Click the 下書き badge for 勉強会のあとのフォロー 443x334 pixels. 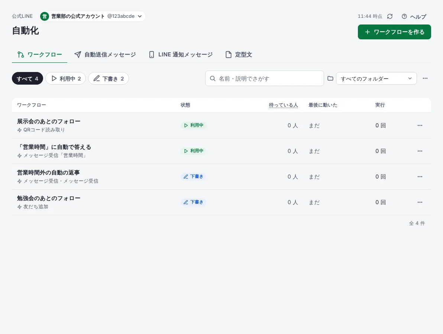click(194, 202)
